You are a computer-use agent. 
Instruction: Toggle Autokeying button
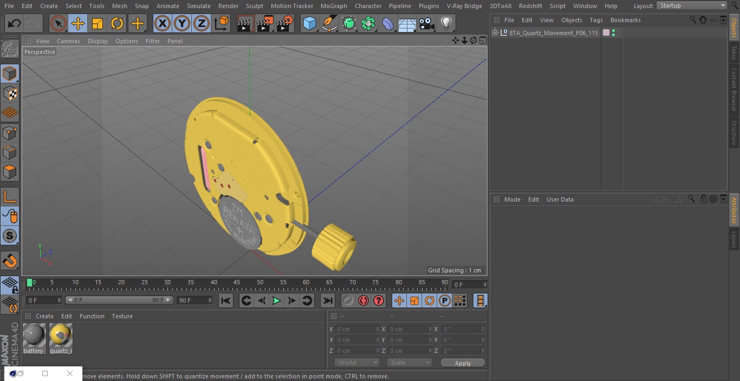point(363,300)
